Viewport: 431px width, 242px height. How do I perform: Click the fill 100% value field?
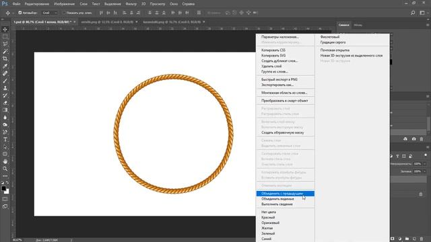418,171
